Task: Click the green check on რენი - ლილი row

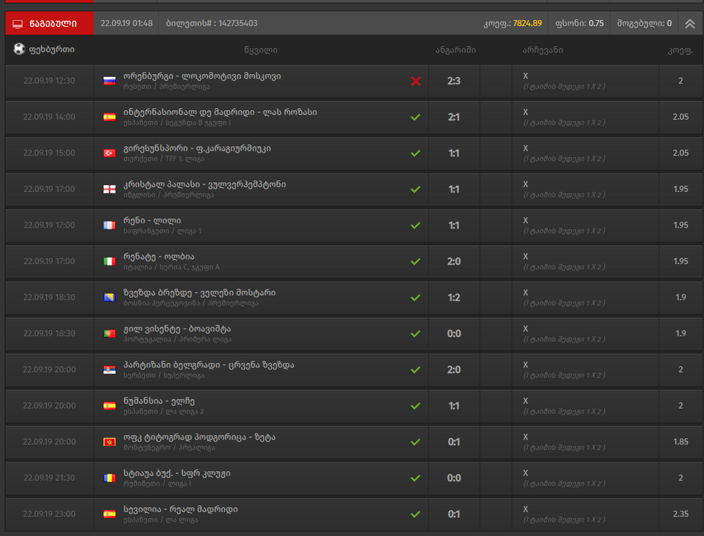Action: tap(416, 225)
